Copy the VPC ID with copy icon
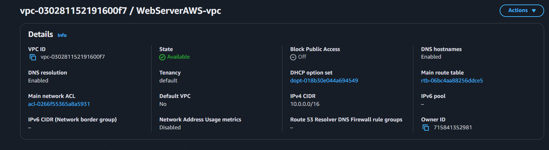The height and width of the screenshot is (150, 549). pos(33,57)
